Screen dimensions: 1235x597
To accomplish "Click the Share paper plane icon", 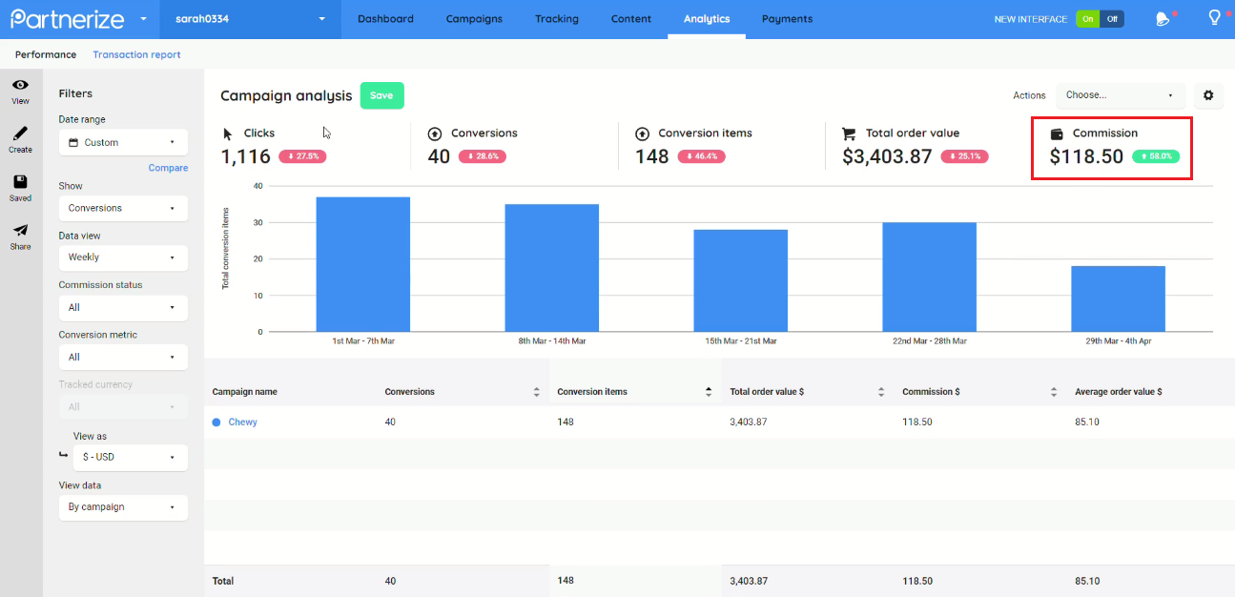I will point(20,230).
